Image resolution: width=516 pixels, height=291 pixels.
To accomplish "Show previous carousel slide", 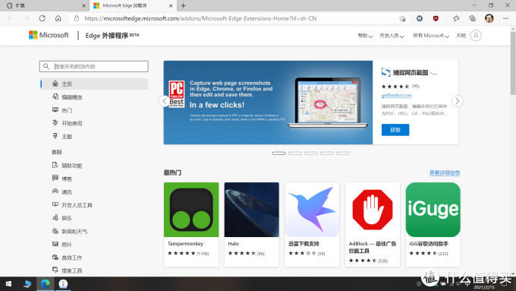I will pyautogui.click(x=164, y=101).
